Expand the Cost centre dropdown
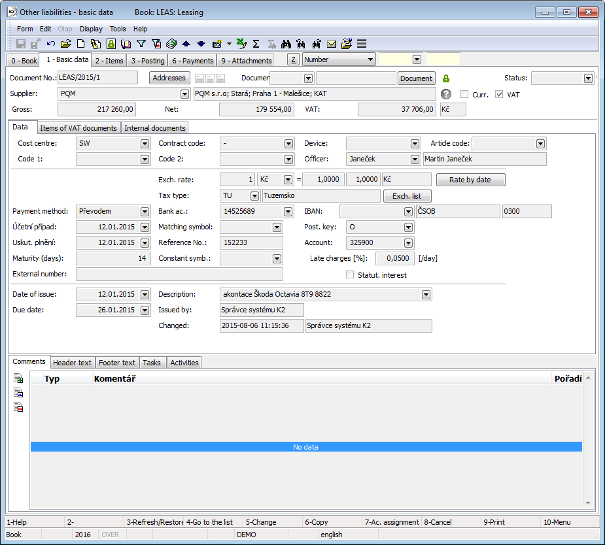Image resolution: width=605 pixels, height=545 pixels. pos(145,144)
